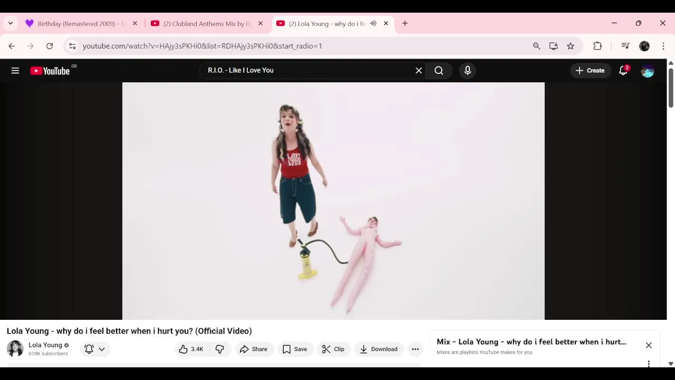Open the Lola Young channel name link
675x380 pixels.
pyautogui.click(x=45, y=345)
